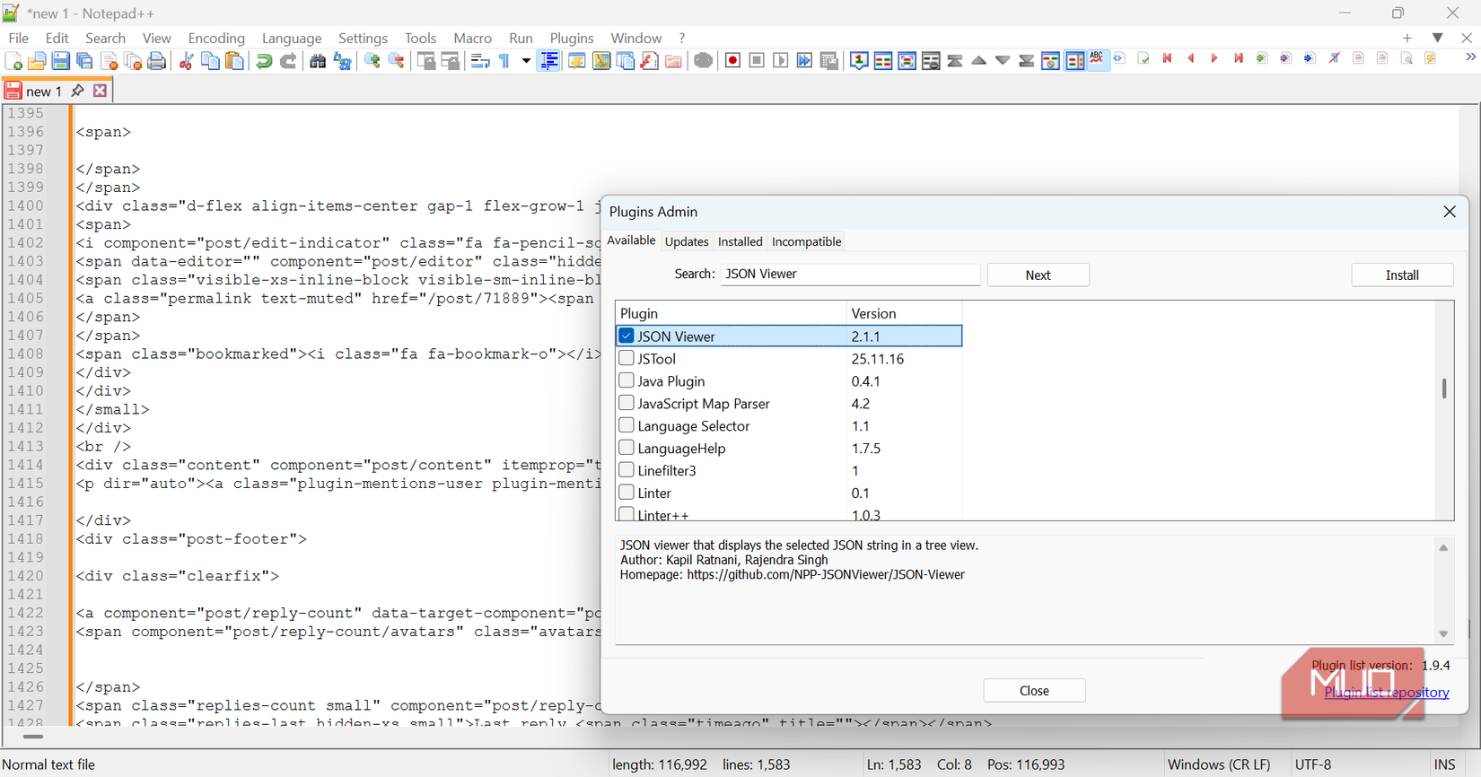Click the Start Recording macro icon
Screen dimensions: 1481x777
pyautogui.click(x=732, y=61)
